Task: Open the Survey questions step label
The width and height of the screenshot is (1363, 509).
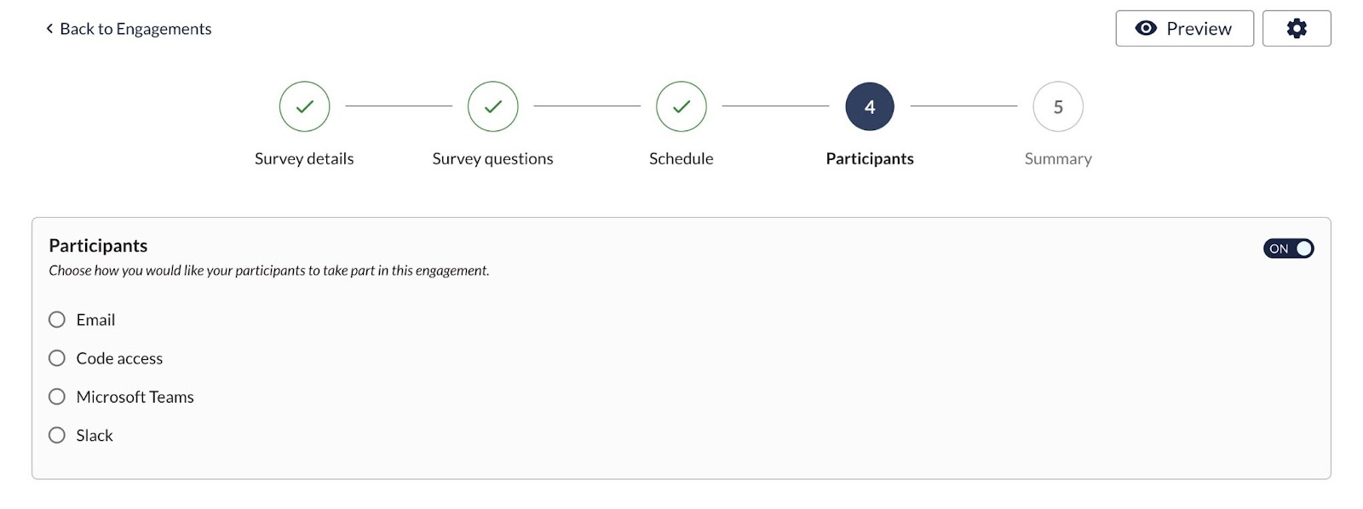Action: (492, 158)
